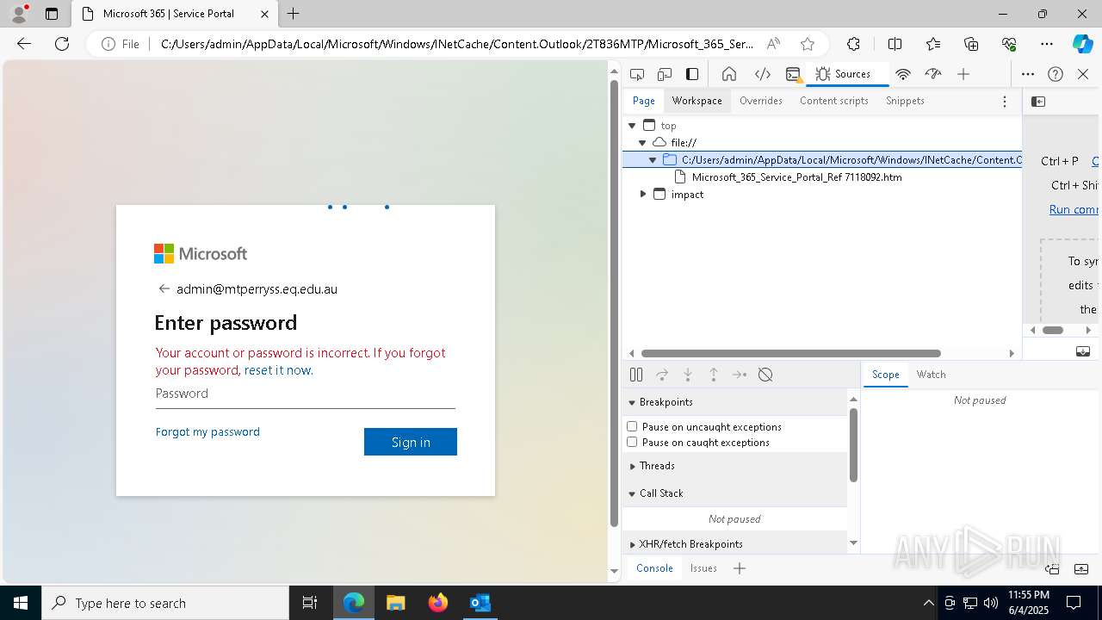Open the Read aloud icon in address bar
Viewport: 1102px width, 620px height.
click(x=773, y=44)
